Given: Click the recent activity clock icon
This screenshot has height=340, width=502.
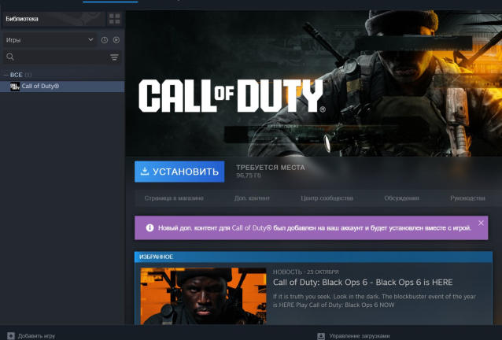Looking at the screenshot, I should coord(104,39).
